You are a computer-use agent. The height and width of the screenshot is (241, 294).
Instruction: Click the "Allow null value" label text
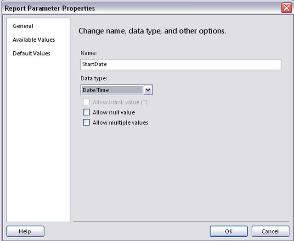[113, 112]
